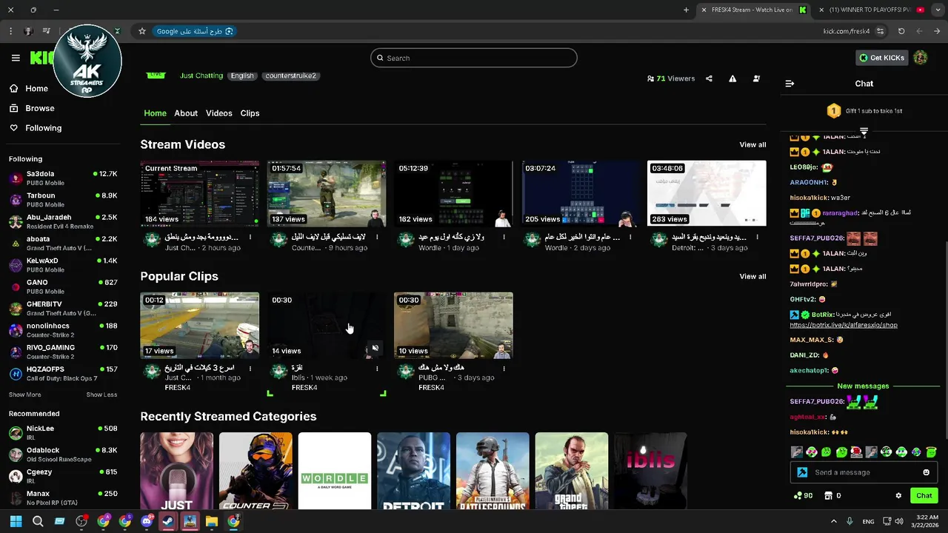Open emoji picker in message box

(926, 472)
